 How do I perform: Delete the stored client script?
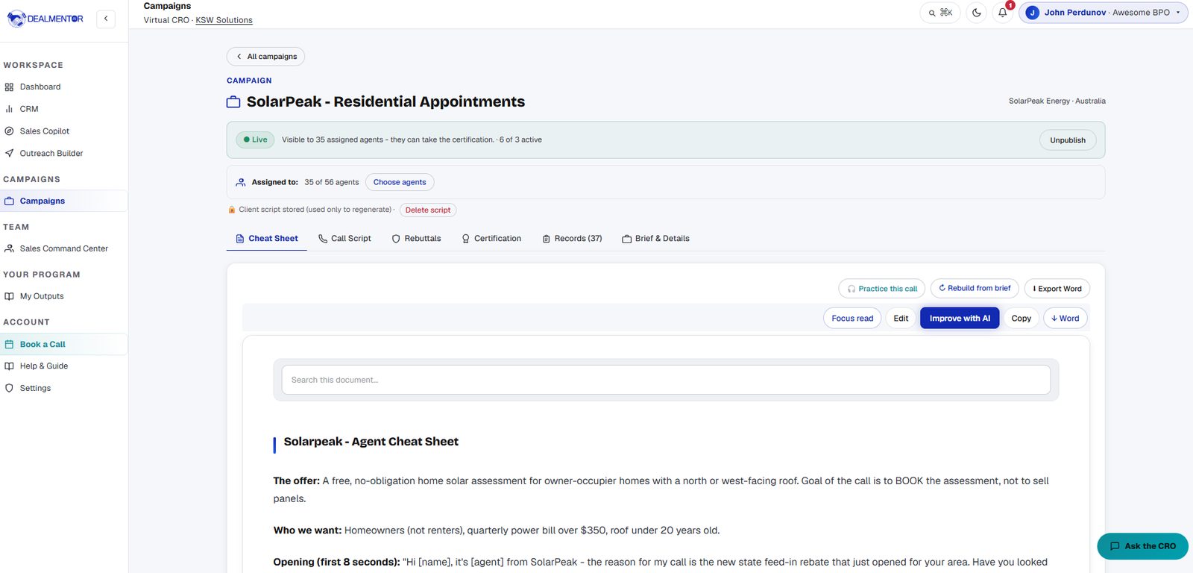(x=428, y=210)
